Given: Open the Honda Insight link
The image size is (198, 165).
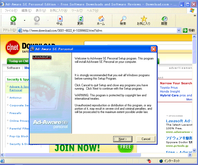Looking at the screenshot, I should point(170,91).
